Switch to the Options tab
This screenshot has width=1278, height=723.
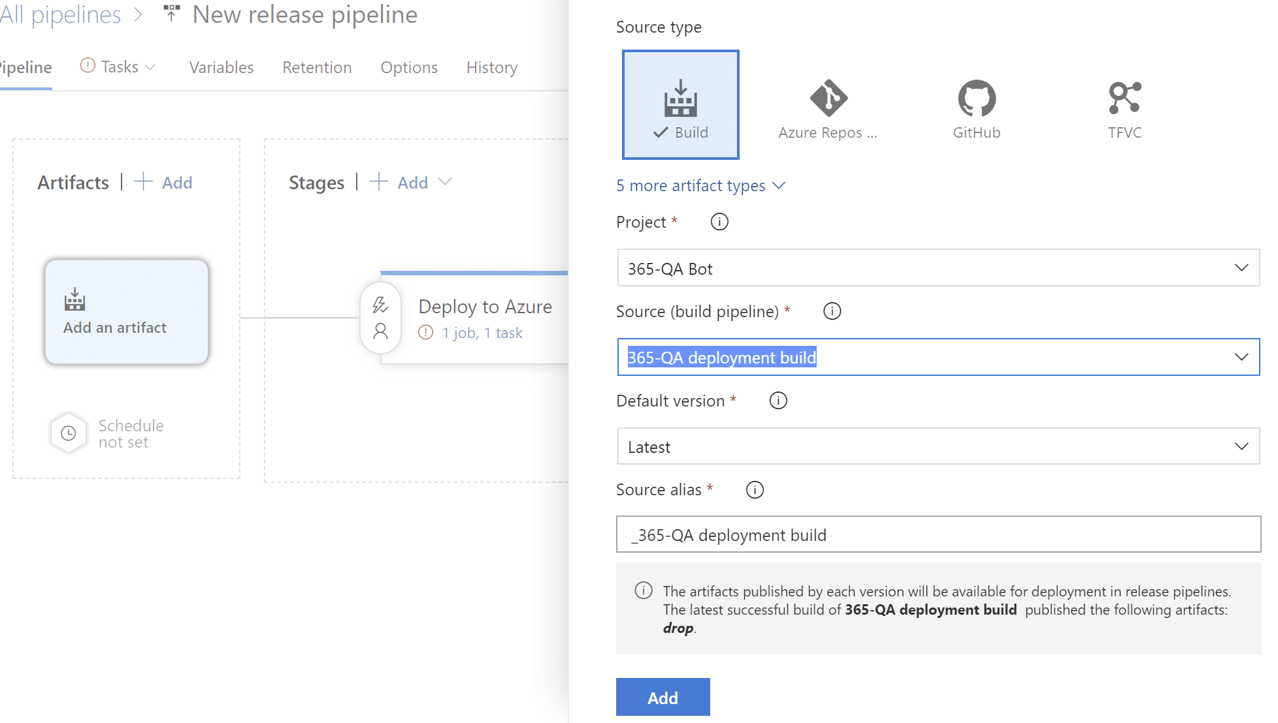point(409,68)
